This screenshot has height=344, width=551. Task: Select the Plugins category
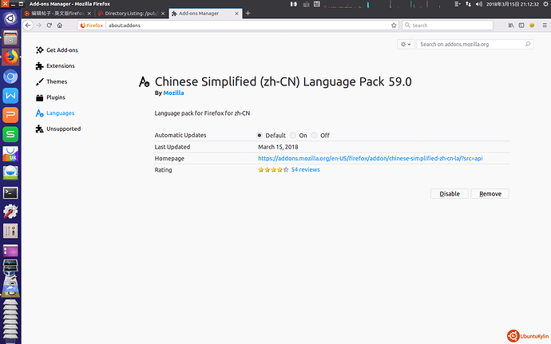(56, 97)
